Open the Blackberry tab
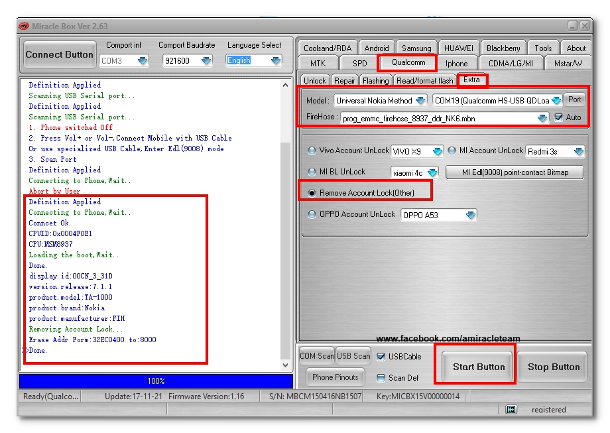This screenshot has width=610, height=433. click(503, 48)
